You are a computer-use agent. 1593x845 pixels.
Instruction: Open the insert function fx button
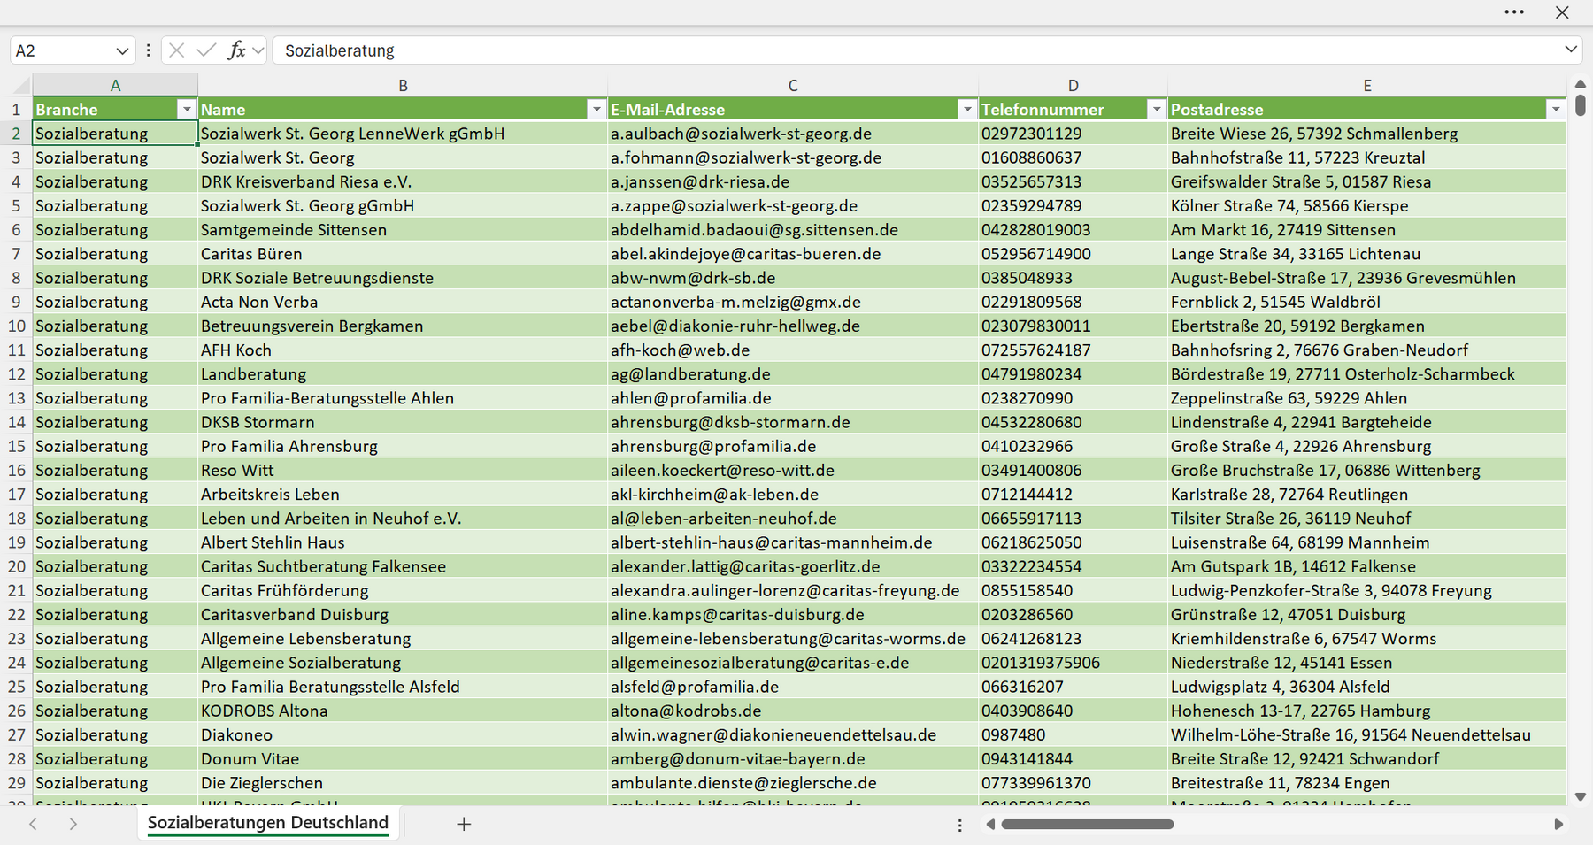click(x=236, y=50)
